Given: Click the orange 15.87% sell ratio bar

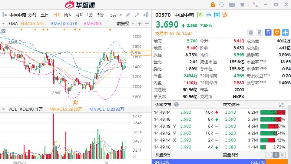Looking at the screenshot, I should (277, 162).
